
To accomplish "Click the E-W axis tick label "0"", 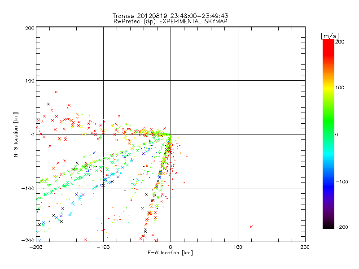I will (x=171, y=247).
